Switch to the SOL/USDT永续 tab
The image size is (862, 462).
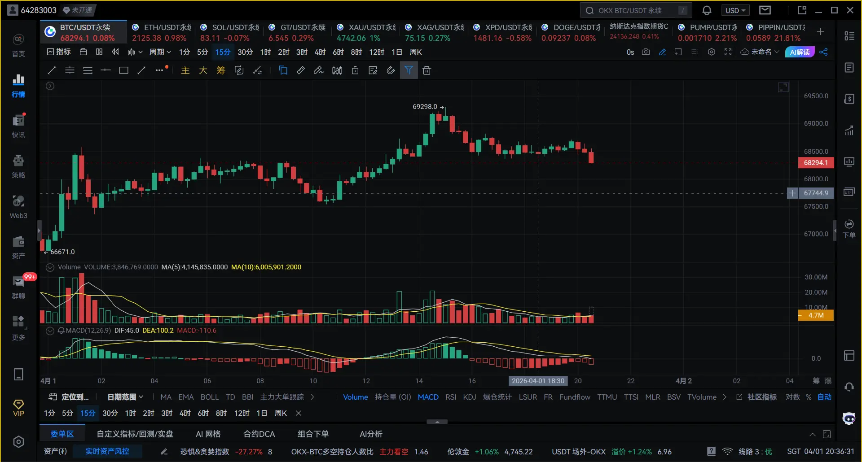click(230, 32)
